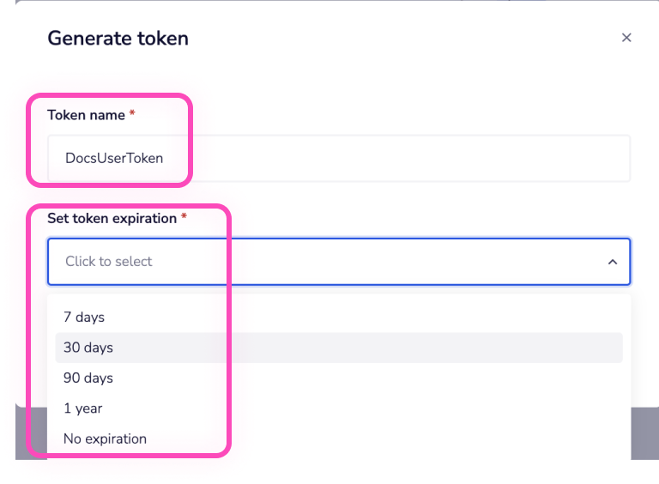Click the red asterisk beside Set token expiration
The height and width of the screenshot is (484, 659).
coord(184,217)
